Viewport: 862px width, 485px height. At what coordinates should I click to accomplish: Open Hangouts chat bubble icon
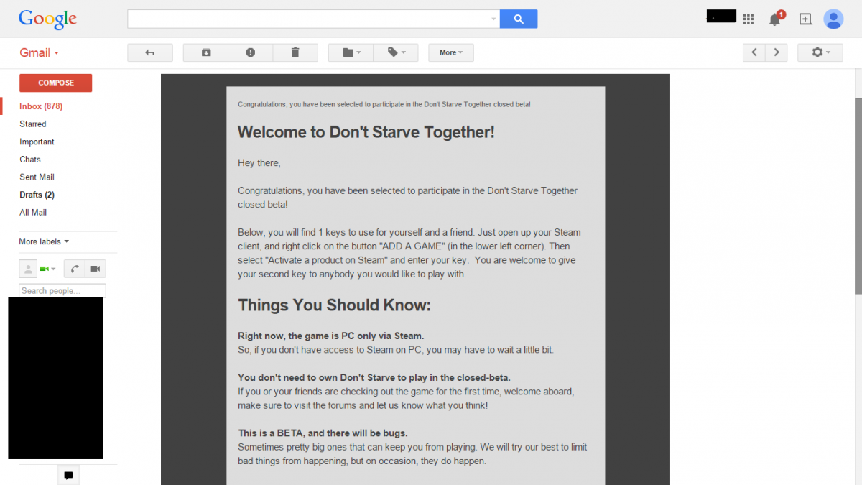pos(68,475)
